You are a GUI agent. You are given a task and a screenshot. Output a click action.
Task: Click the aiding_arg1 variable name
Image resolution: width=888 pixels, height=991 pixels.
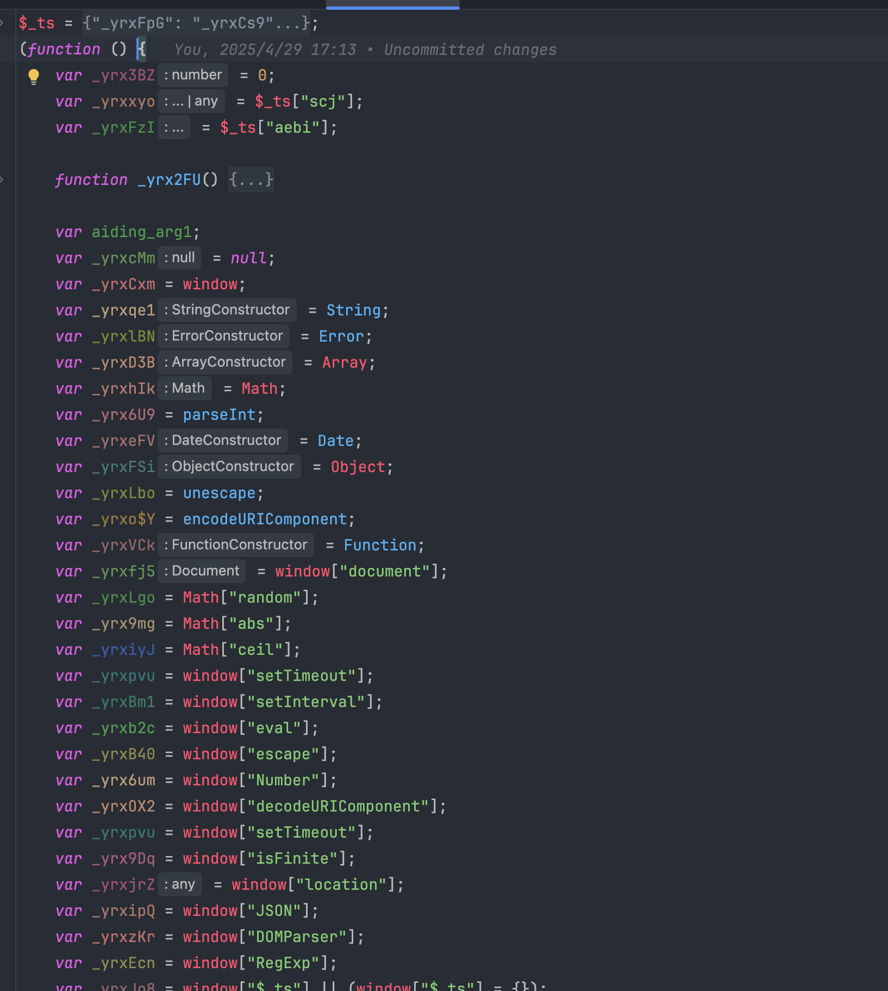(x=141, y=232)
